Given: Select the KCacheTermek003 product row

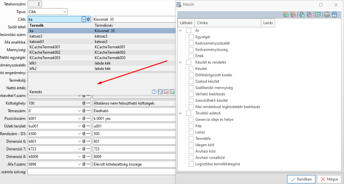Looking at the screenshot, I should [x=102, y=58].
